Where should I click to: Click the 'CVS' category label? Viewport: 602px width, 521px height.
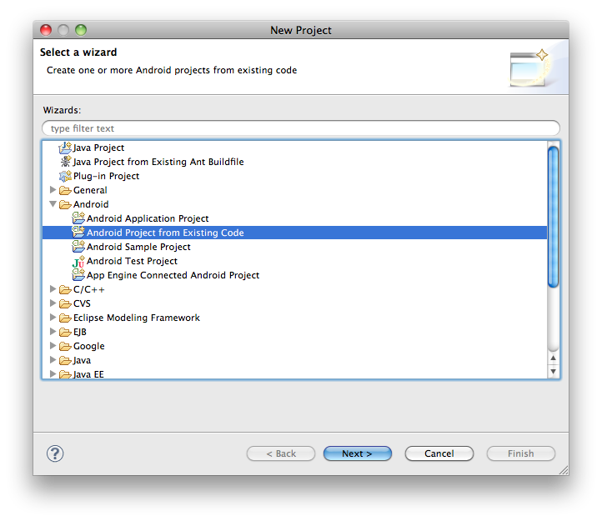(x=83, y=304)
